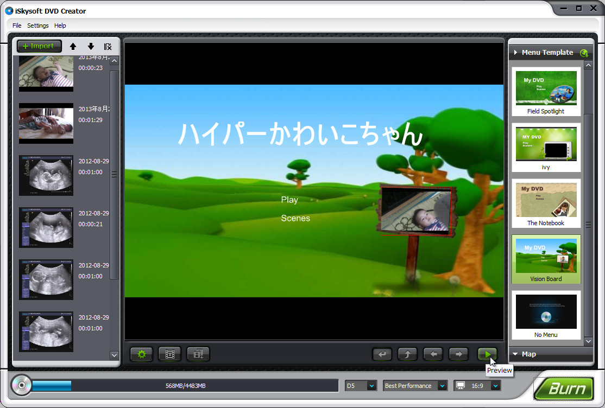Screen dimensions: 605x408
Task: Remove the selected video clip
Action: point(108,46)
